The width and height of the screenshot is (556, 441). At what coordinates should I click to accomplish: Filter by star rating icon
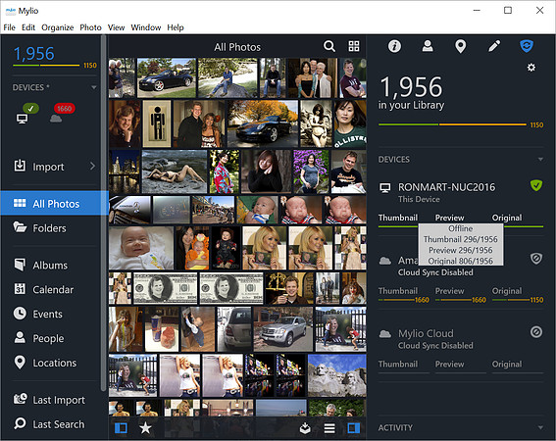[x=145, y=428]
